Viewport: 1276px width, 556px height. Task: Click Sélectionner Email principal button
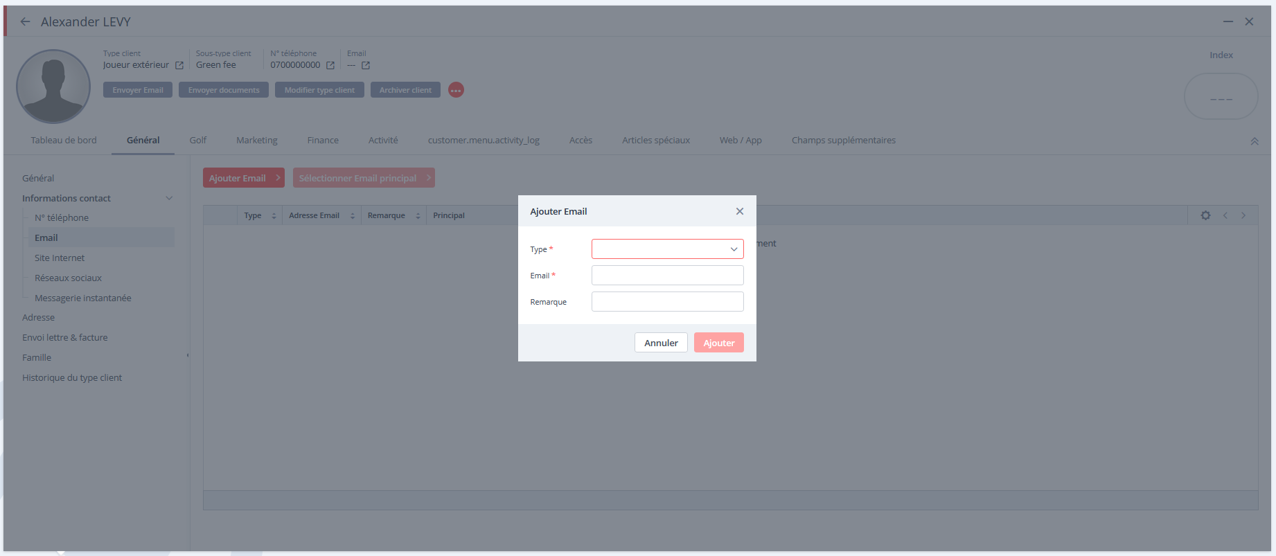coord(364,178)
